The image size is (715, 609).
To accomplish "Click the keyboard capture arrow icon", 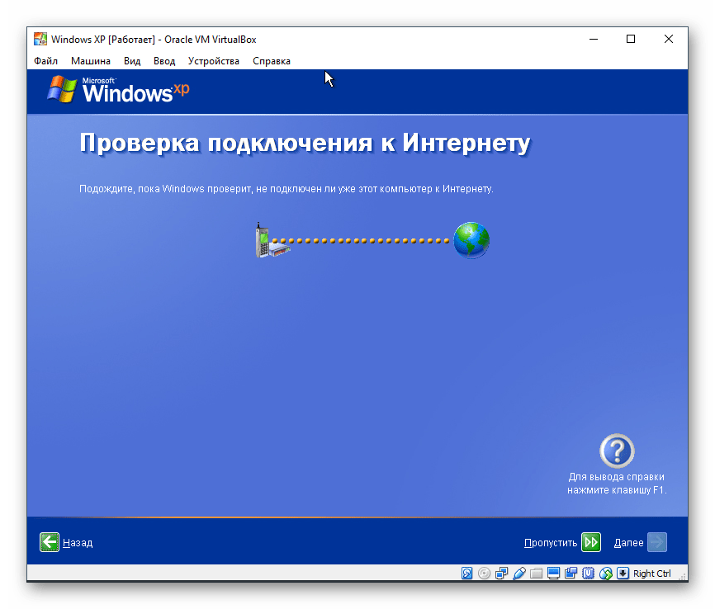I will tap(623, 573).
